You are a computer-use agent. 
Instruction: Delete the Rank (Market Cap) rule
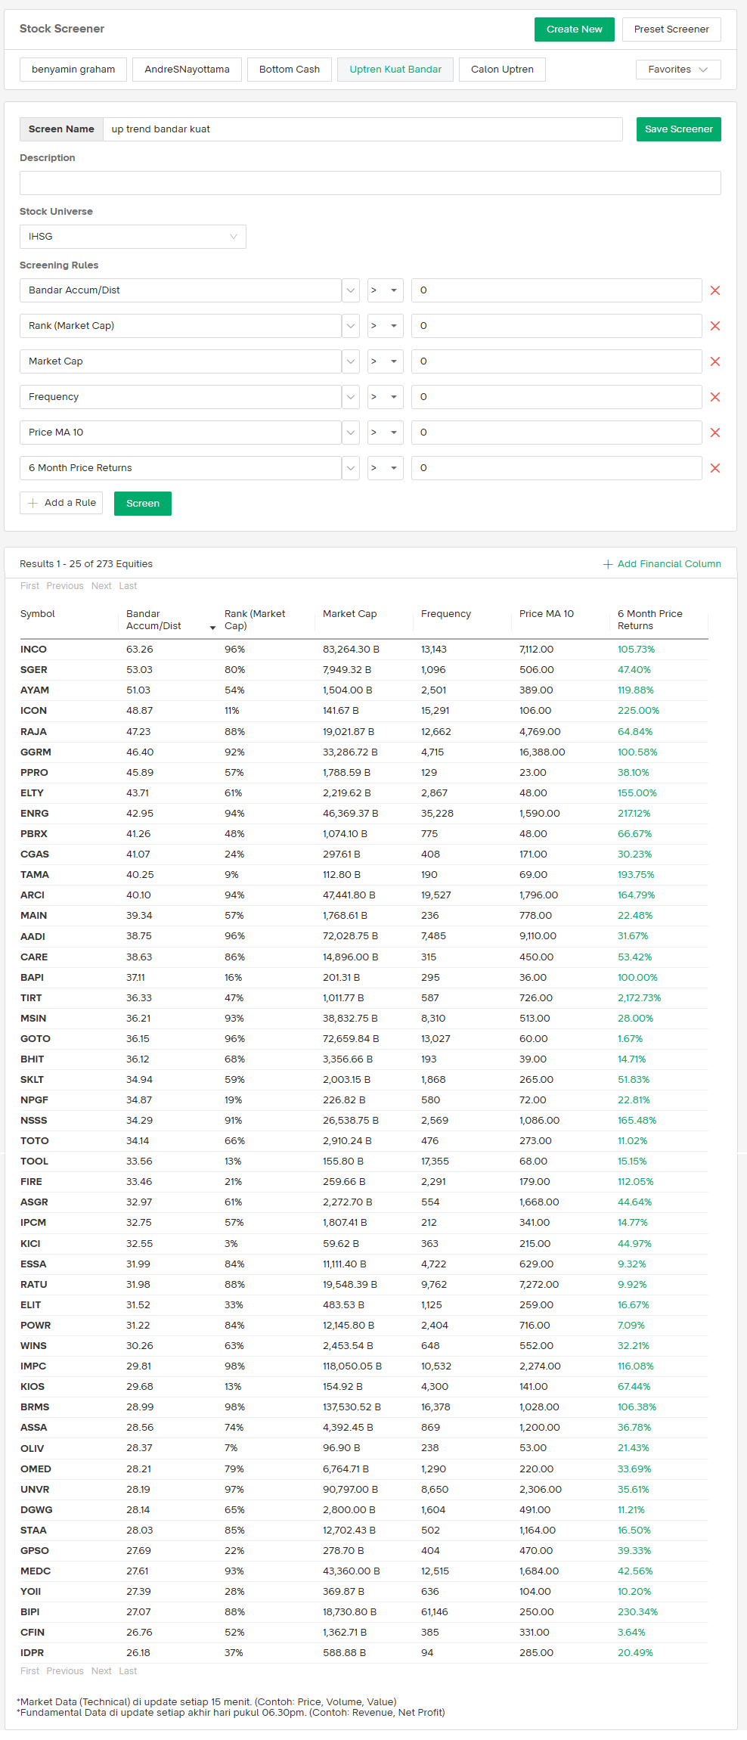pyautogui.click(x=714, y=326)
